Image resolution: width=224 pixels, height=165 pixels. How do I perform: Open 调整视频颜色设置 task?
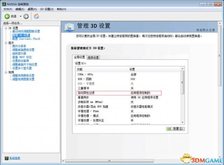tap(23, 76)
